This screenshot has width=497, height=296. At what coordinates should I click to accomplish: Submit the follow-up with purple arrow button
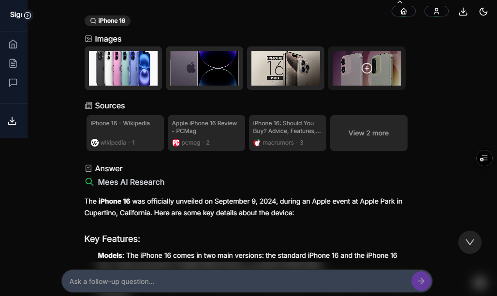(421, 281)
